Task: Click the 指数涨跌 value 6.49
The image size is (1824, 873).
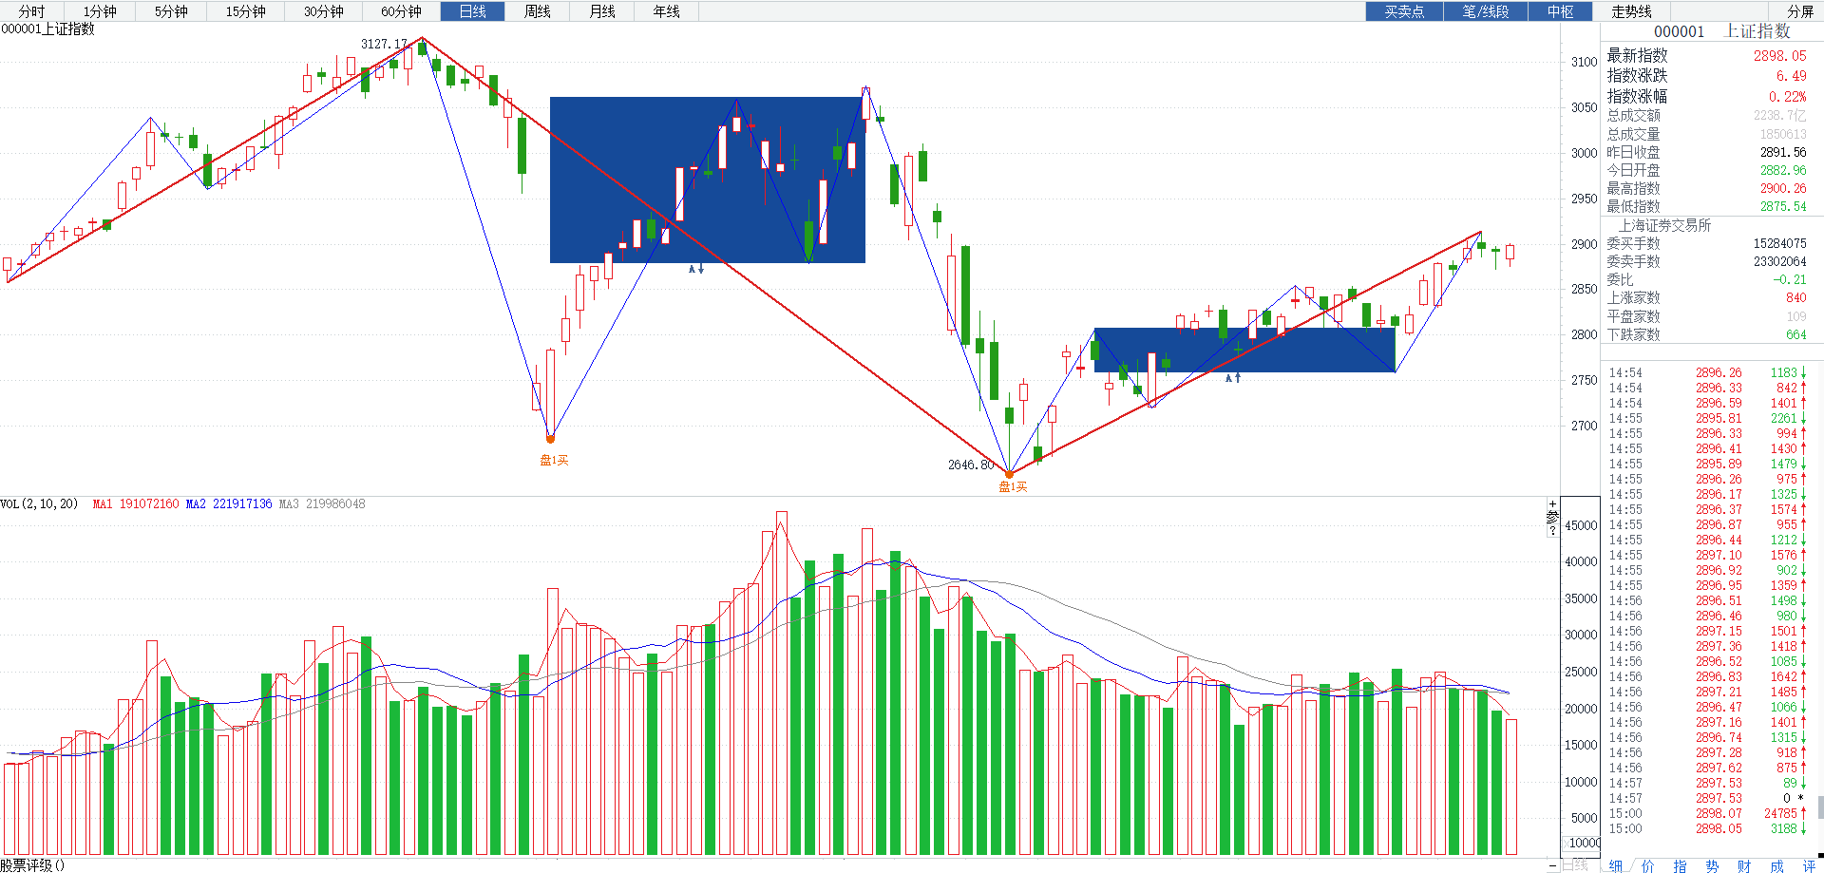Action: point(1792,76)
